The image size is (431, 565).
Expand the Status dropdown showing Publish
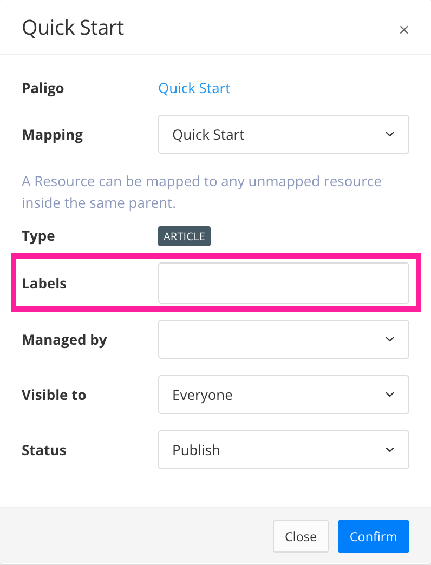(284, 450)
